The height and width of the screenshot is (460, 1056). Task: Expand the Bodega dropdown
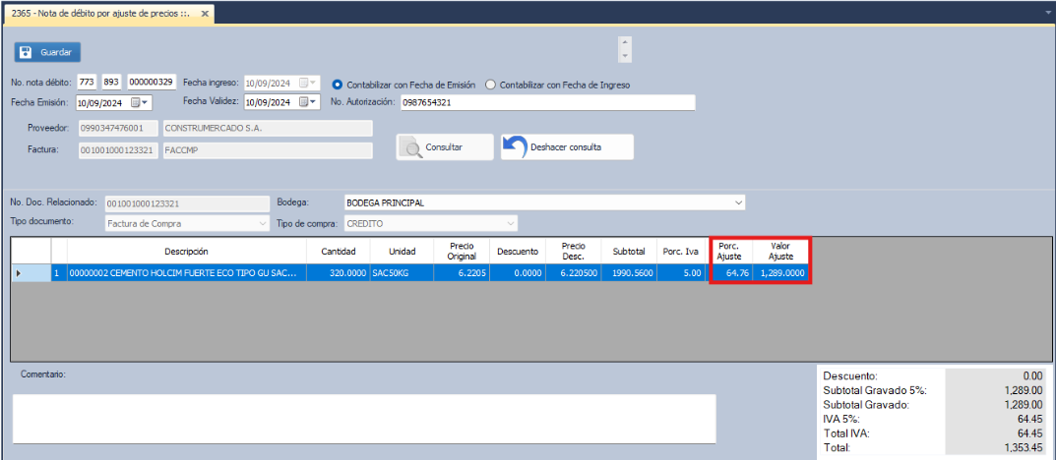(739, 202)
